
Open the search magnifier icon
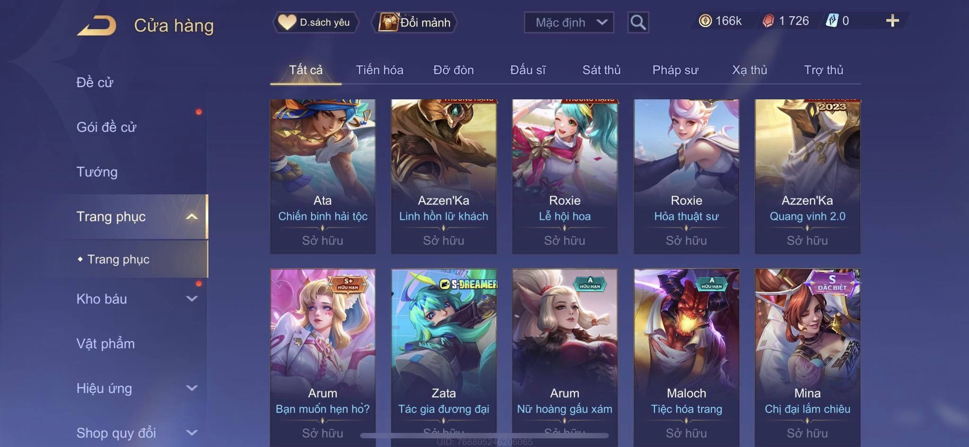click(638, 22)
